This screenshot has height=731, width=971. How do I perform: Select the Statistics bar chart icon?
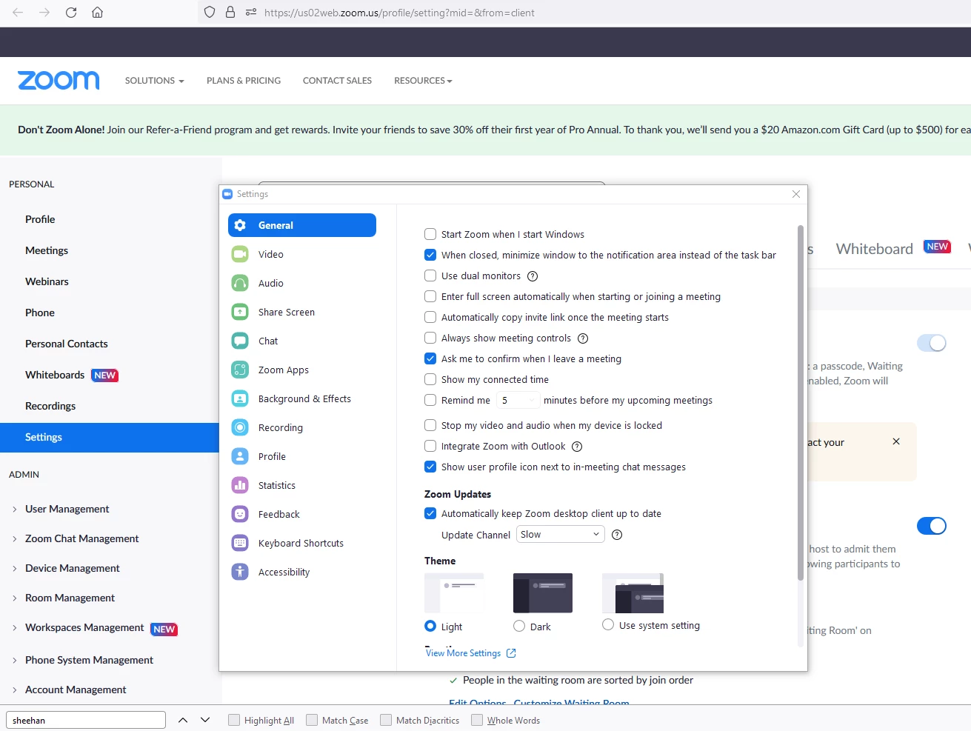tap(240, 485)
